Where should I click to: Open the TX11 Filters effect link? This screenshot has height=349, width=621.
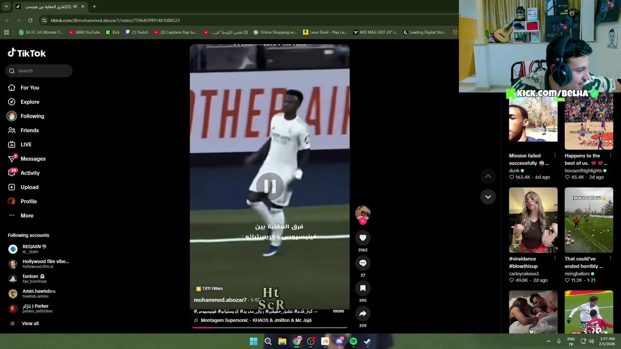(x=209, y=288)
